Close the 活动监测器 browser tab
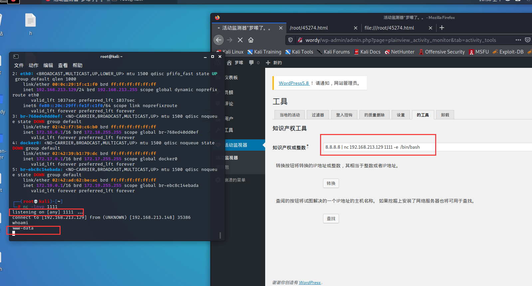Image resolution: width=532 pixels, height=286 pixels. tap(281, 28)
